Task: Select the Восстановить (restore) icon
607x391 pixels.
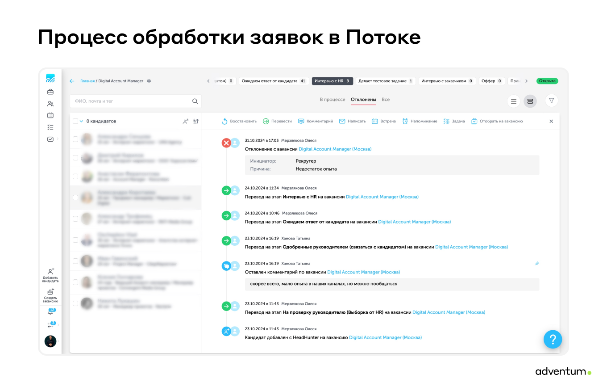Action: [x=225, y=121]
